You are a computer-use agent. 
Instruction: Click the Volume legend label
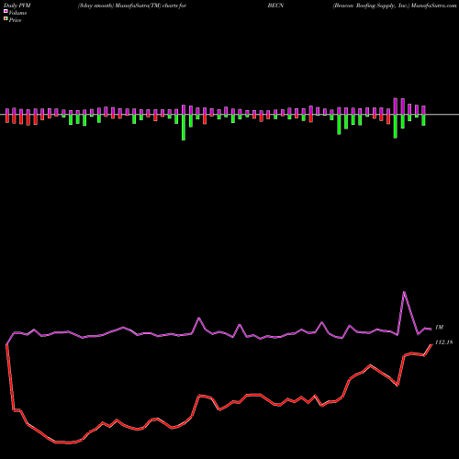point(17,13)
